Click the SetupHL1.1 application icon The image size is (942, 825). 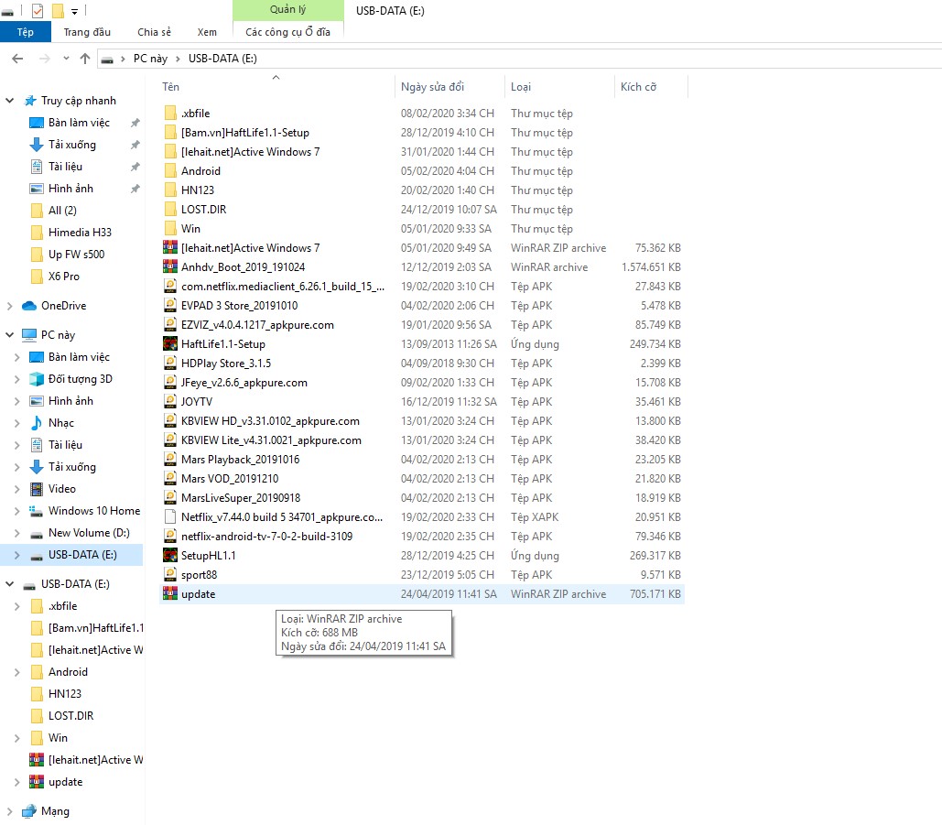point(170,555)
